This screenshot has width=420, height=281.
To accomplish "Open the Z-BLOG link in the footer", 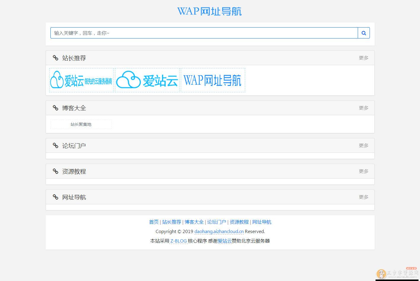I will 178,241.
